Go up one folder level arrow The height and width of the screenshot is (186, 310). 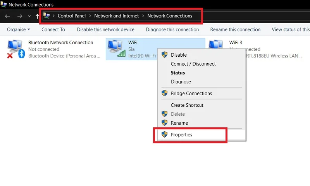(x=37, y=16)
